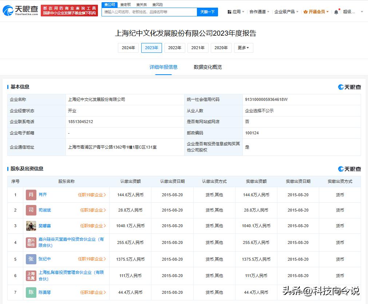Click the 认缴出资日期 column header
This screenshot has width=368, height=304.
point(172,181)
